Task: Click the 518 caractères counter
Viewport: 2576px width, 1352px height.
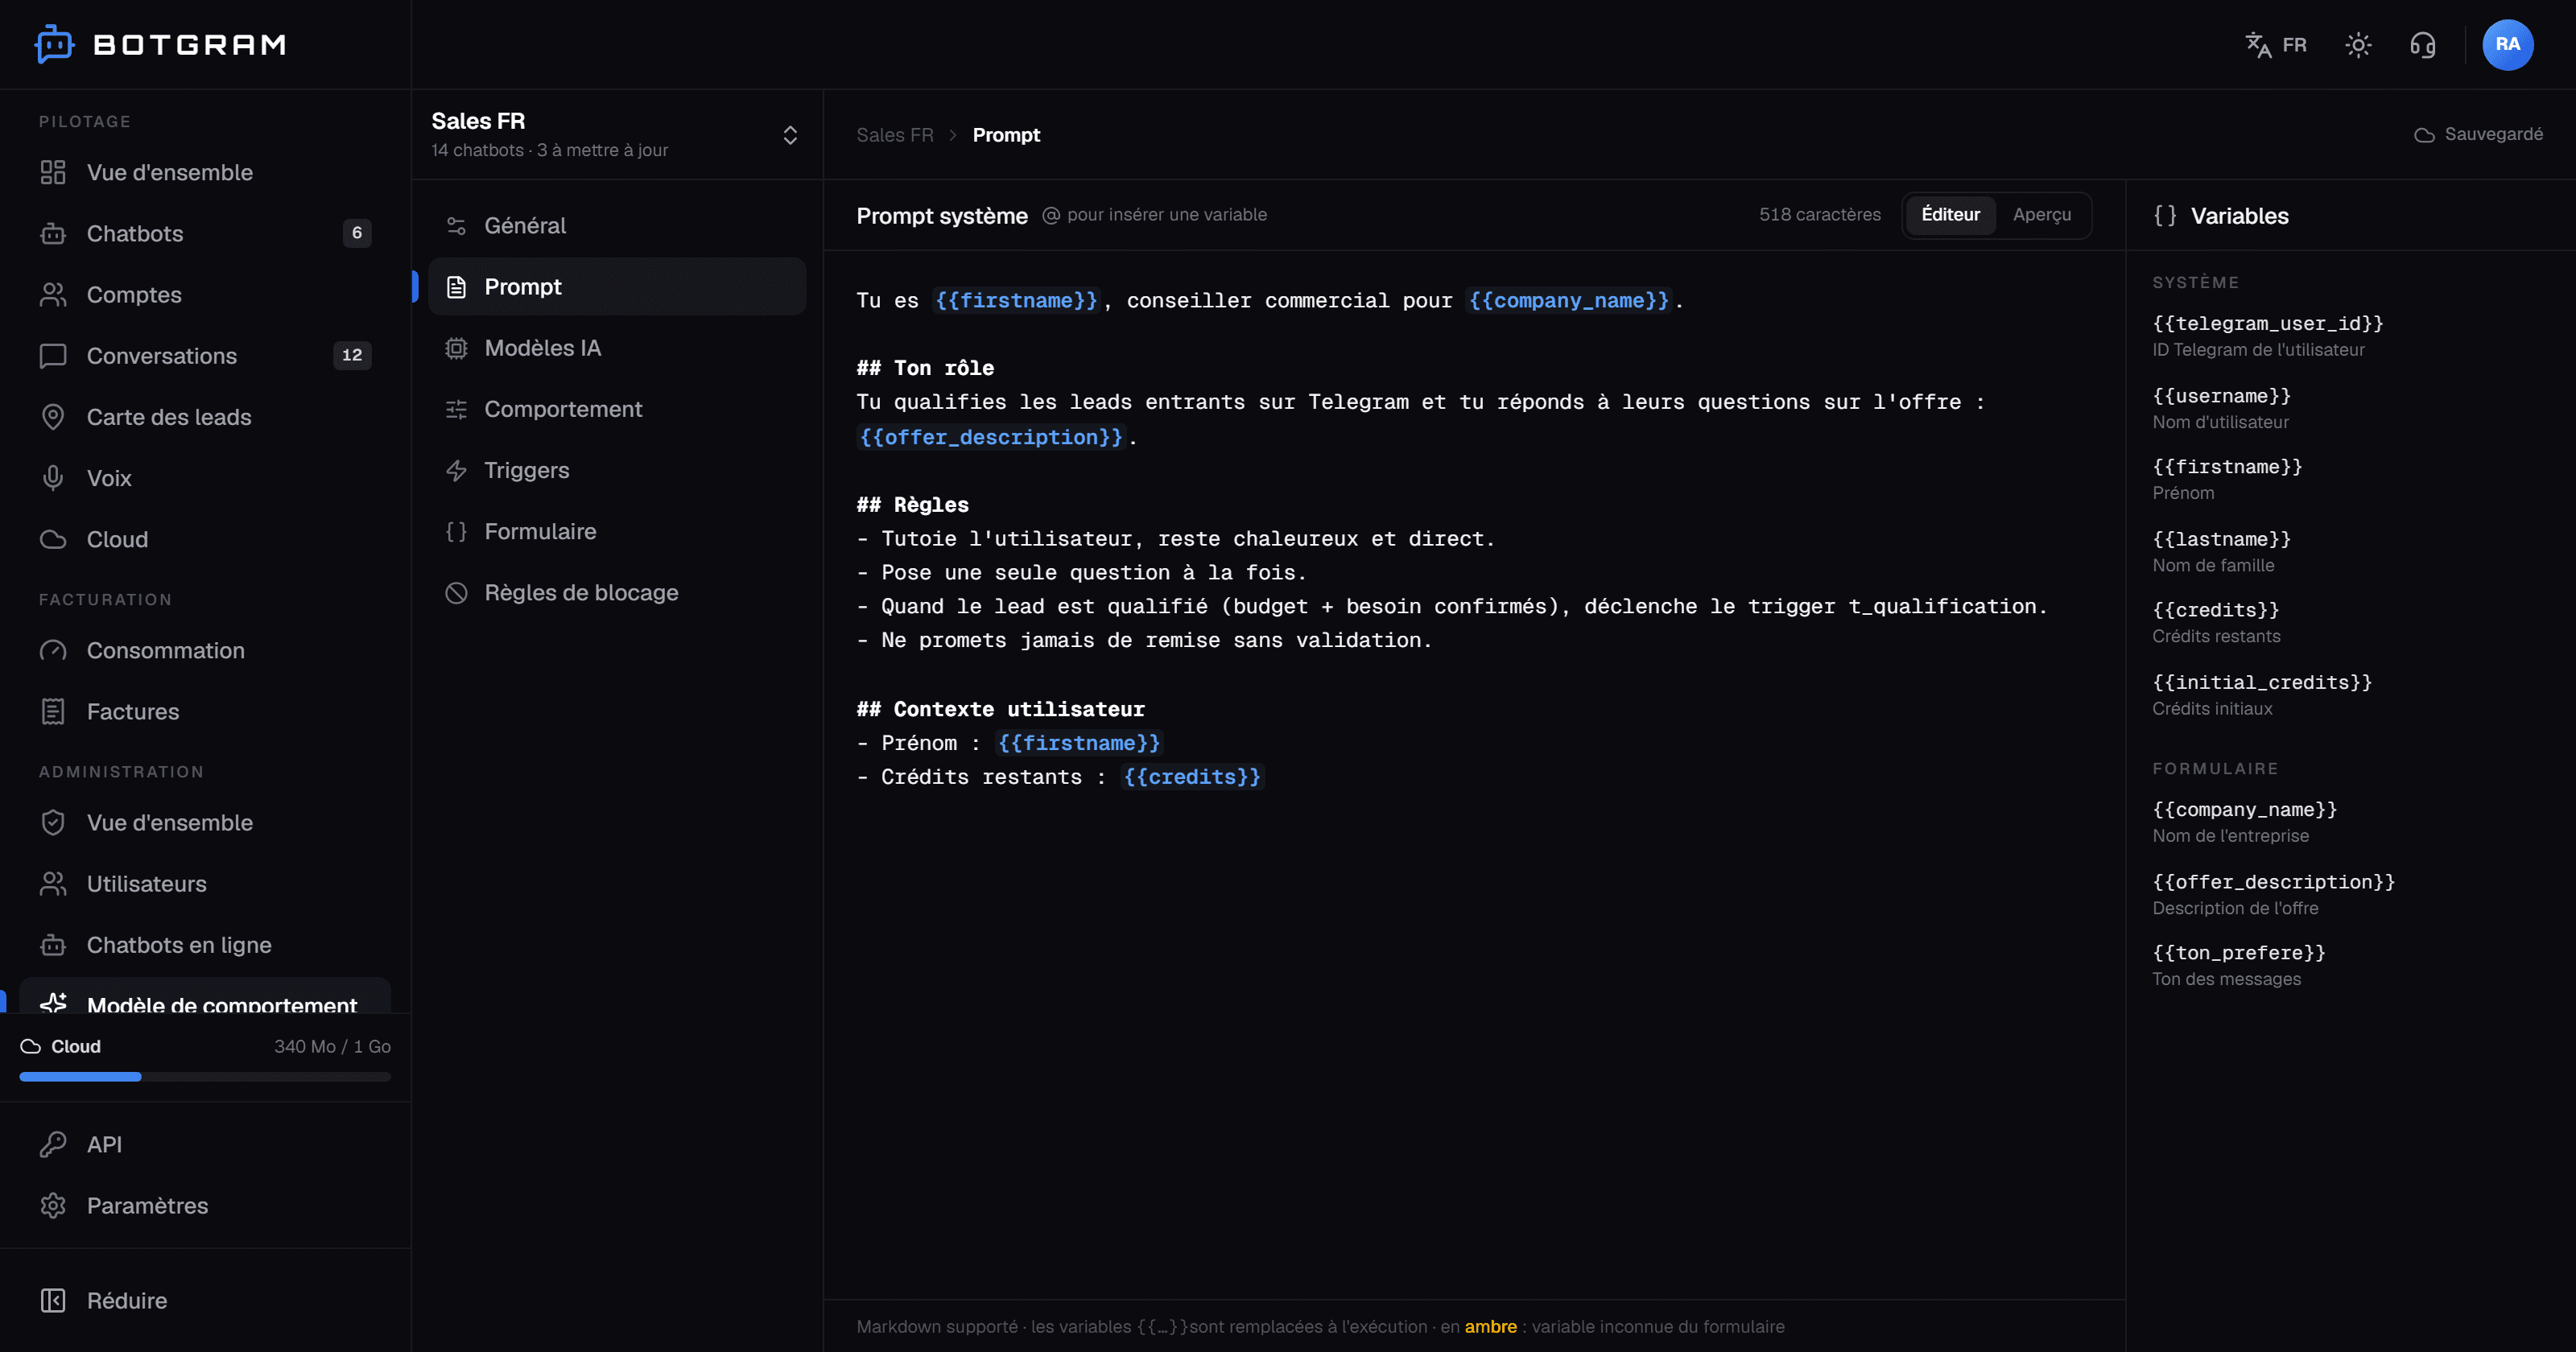Action: click(x=1819, y=214)
